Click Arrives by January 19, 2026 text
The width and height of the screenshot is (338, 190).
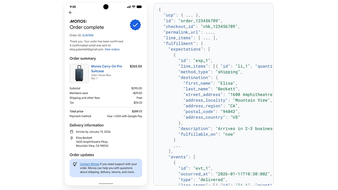tap(93, 132)
